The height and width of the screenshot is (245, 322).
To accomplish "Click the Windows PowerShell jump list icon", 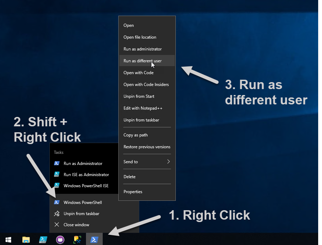I will 57,202.
